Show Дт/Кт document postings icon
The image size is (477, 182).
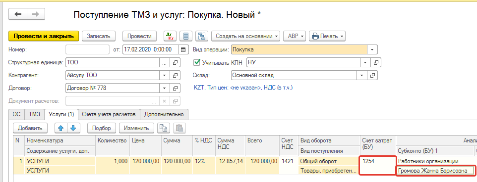click(170, 36)
